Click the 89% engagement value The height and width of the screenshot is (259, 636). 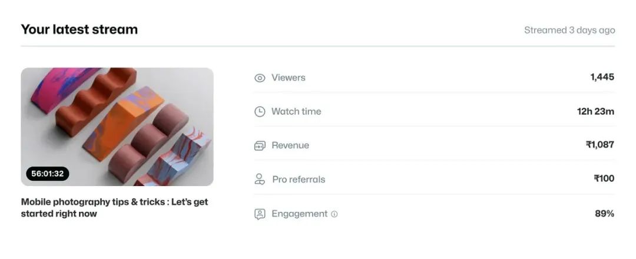click(604, 214)
